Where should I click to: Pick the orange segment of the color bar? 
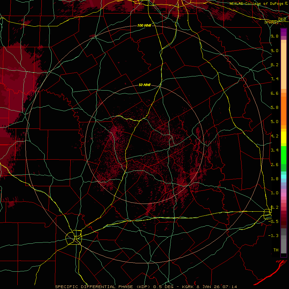click(x=284, y=110)
